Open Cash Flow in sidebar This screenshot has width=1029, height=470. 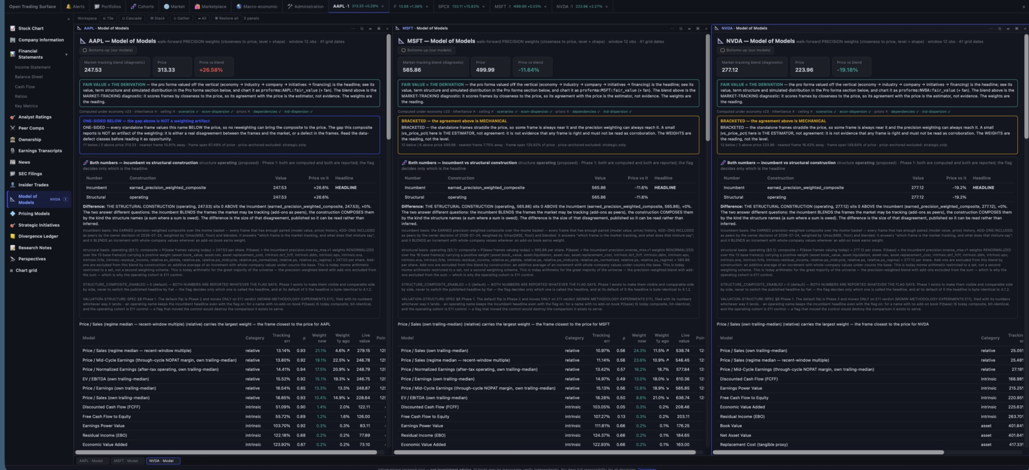pyautogui.click(x=25, y=86)
